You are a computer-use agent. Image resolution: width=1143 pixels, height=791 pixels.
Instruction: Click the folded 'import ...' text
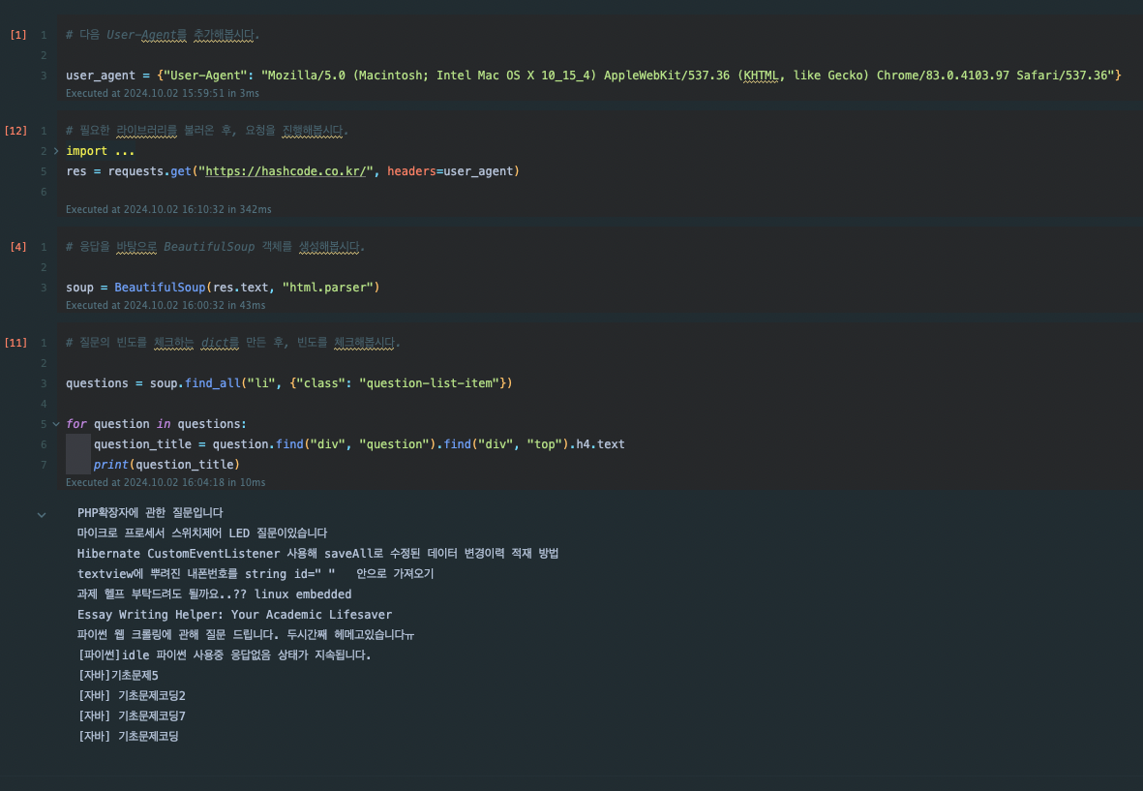click(100, 151)
